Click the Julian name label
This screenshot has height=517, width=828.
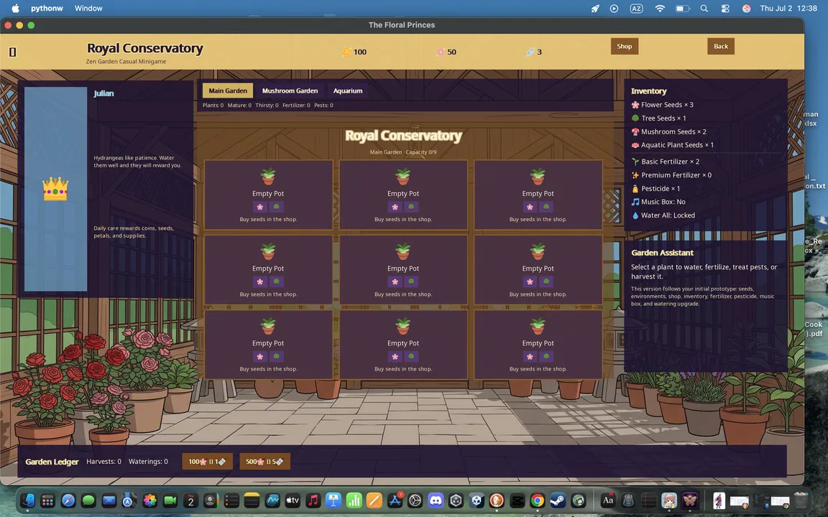[x=103, y=93]
